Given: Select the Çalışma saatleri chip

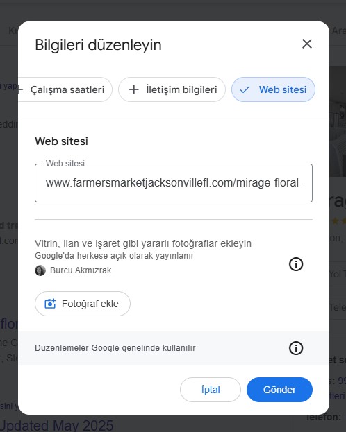Looking at the screenshot, I should (x=65, y=89).
